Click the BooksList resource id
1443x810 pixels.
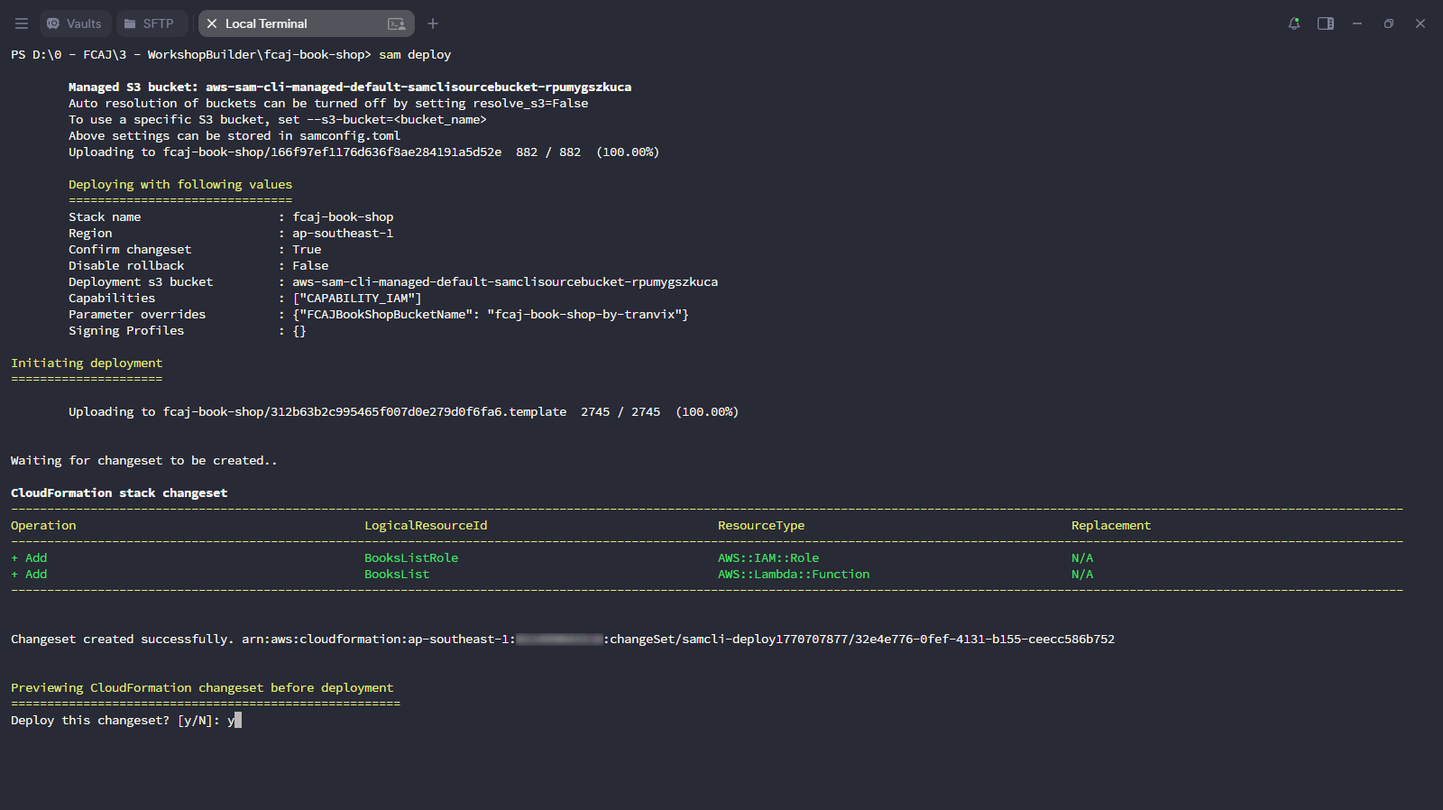[x=397, y=575]
